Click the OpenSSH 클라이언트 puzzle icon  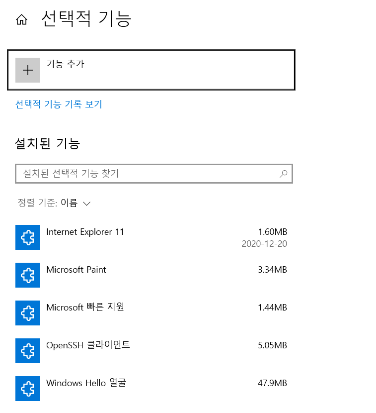(28, 351)
